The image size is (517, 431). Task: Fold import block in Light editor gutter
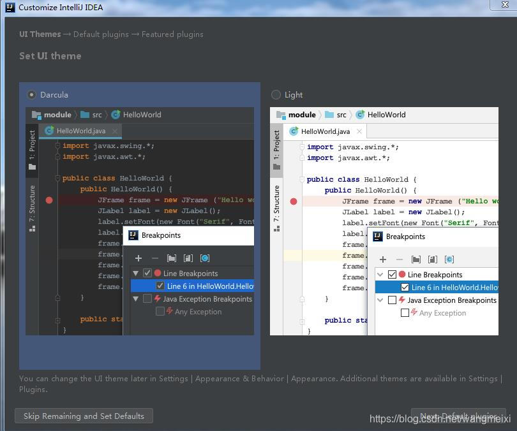pyautogui.click(x=302, y=147)
